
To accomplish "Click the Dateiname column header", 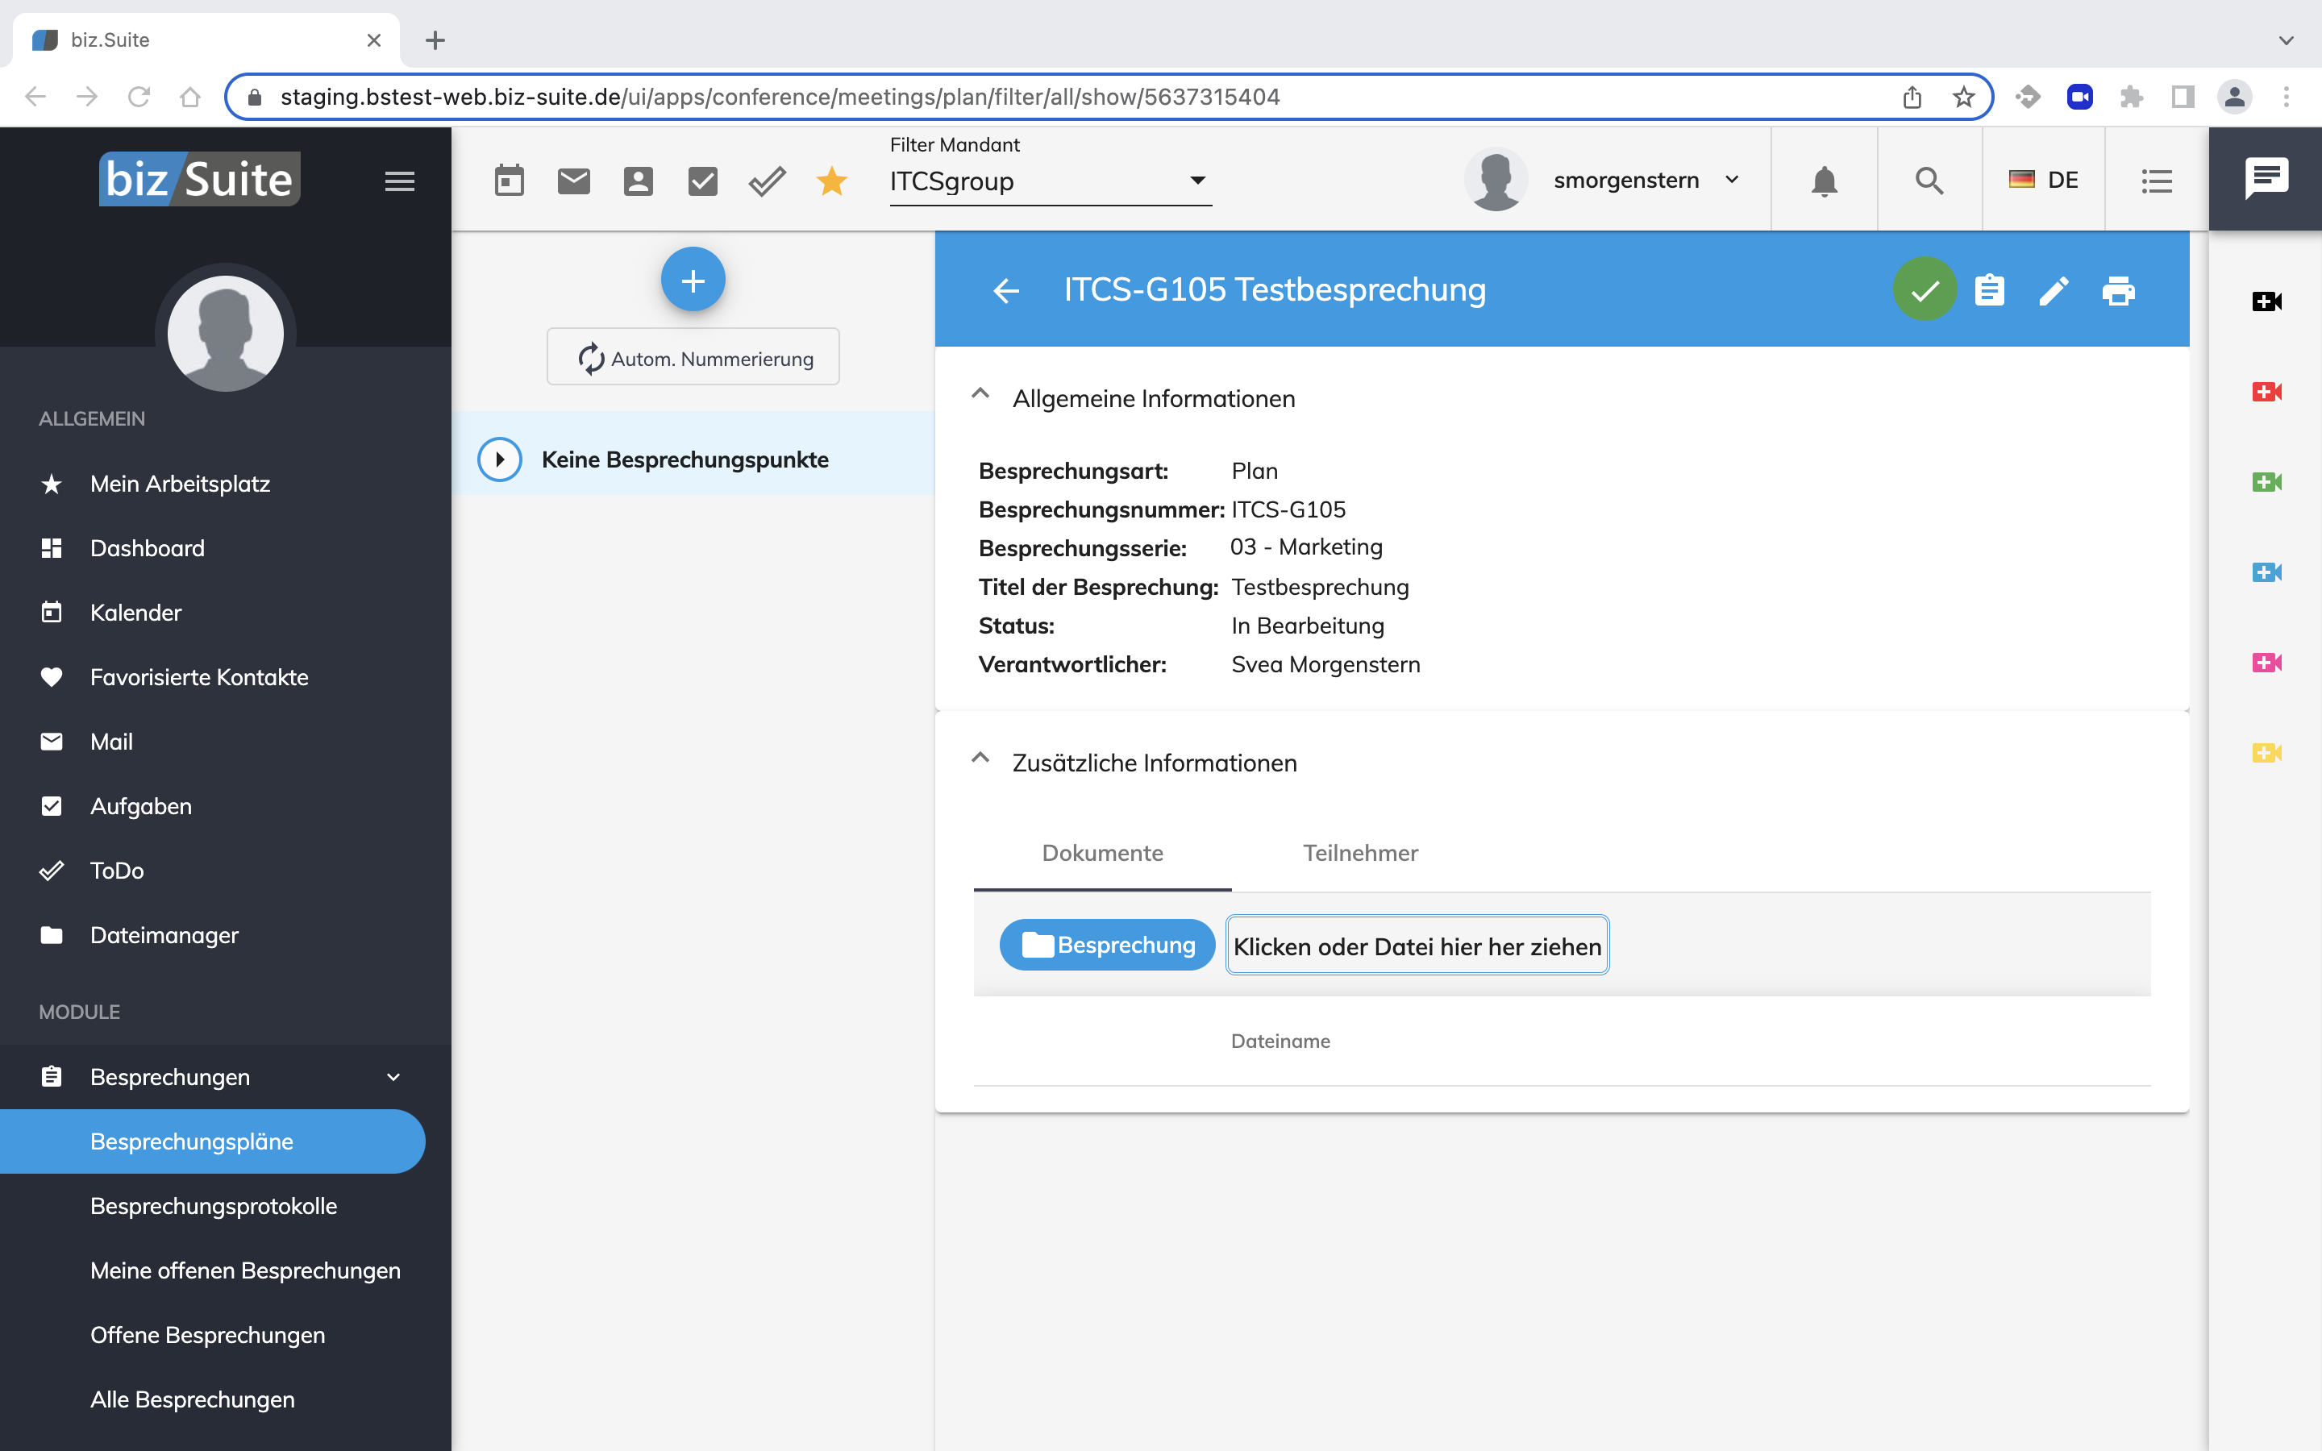I will pos(1280,1041).
